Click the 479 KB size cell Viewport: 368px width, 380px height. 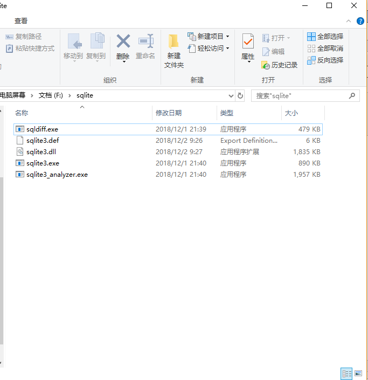[309, 129]
